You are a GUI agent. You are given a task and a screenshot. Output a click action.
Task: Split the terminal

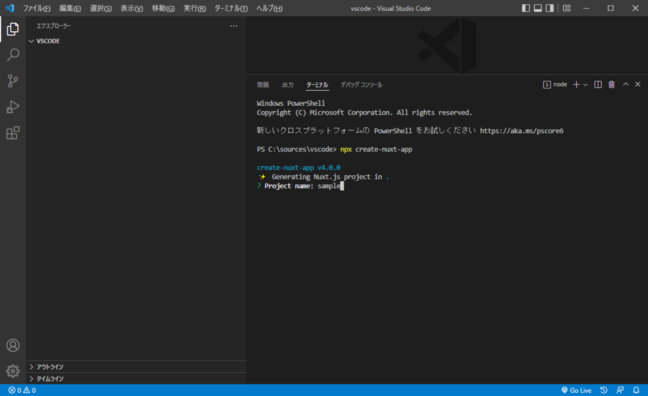598,85
